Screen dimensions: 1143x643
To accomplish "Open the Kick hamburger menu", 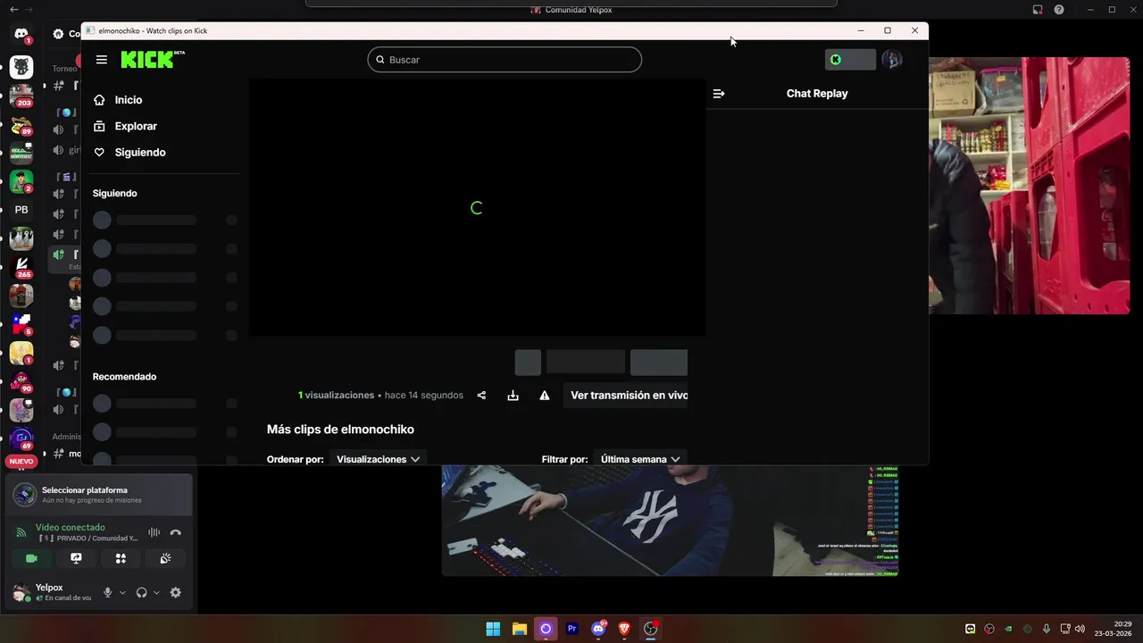I will (102, 60).
